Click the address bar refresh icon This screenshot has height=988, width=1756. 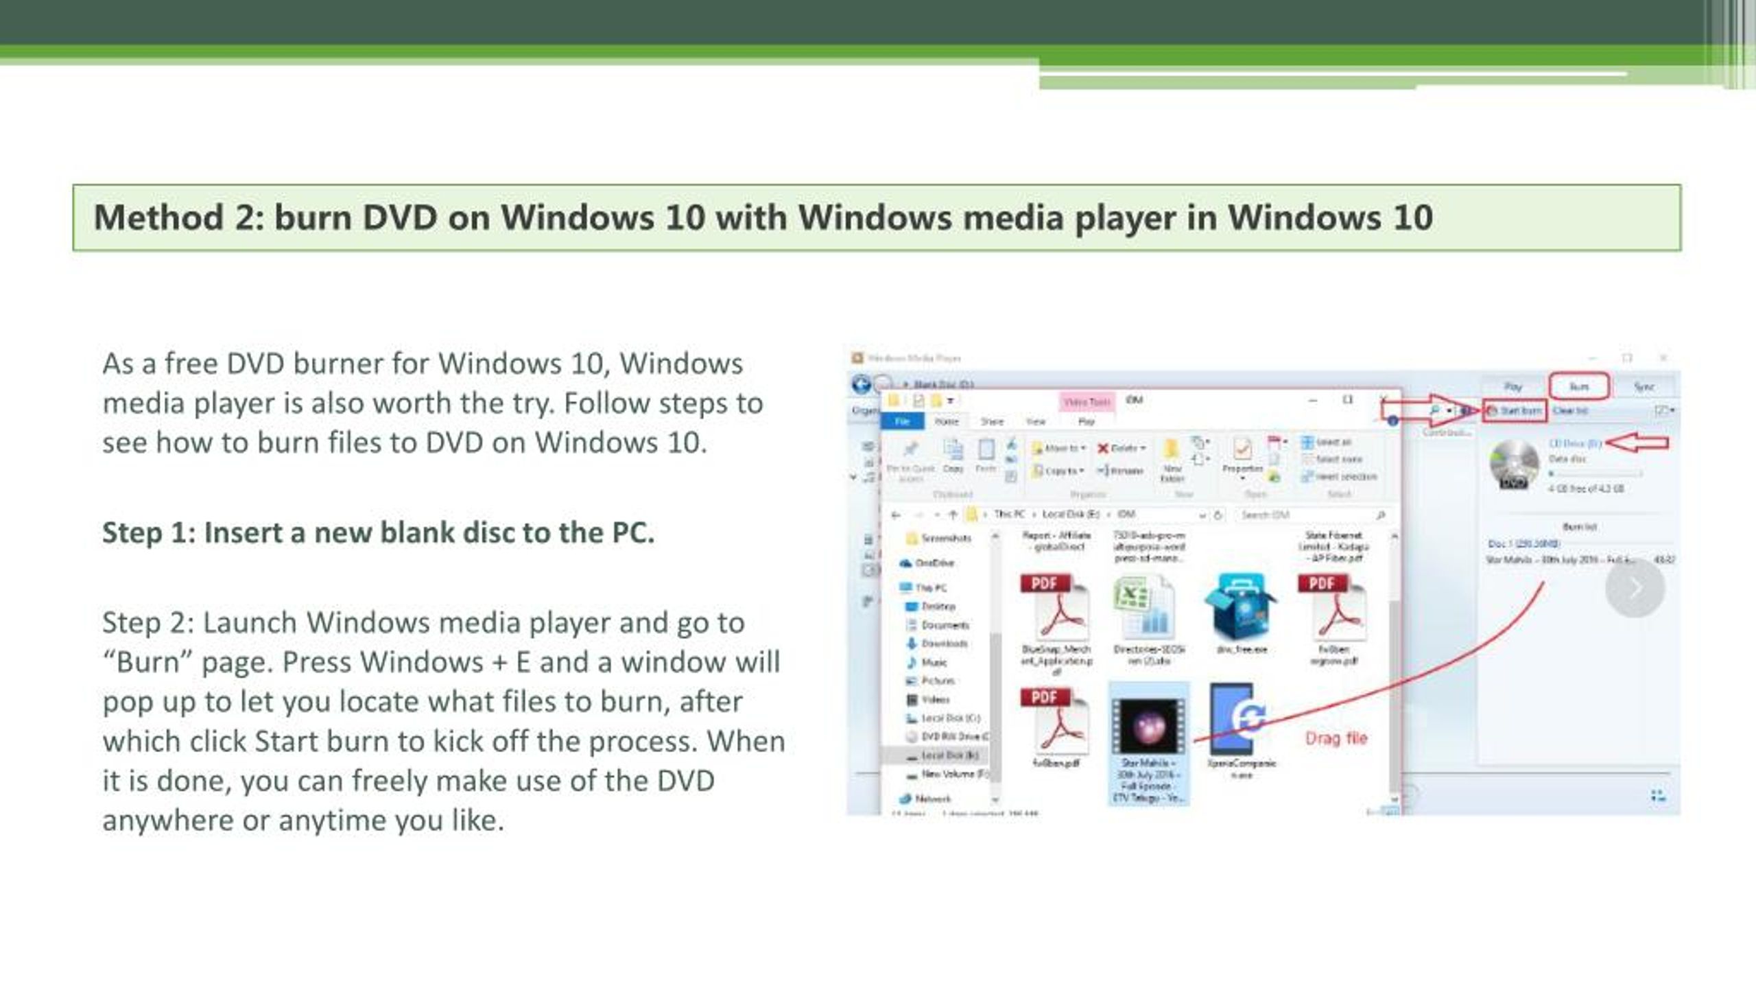1218,515
